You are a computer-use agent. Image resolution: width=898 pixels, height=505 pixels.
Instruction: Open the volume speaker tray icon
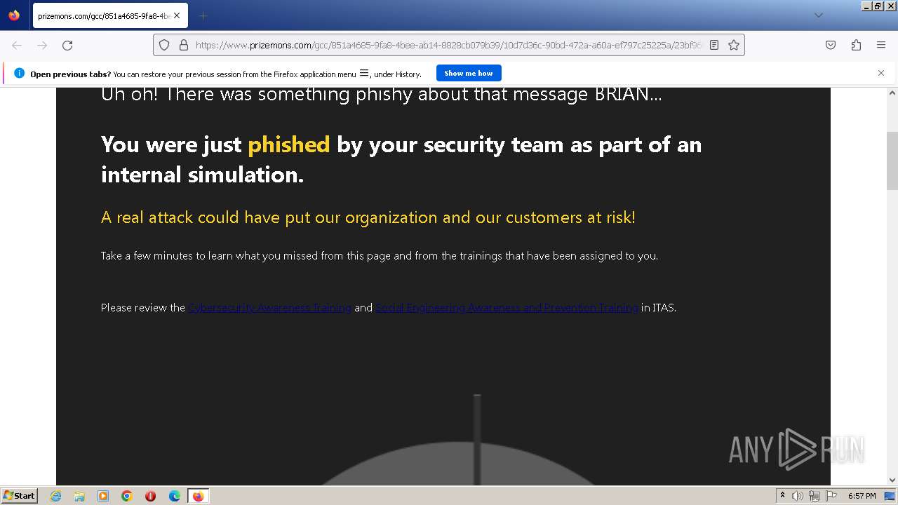[798, 496]
